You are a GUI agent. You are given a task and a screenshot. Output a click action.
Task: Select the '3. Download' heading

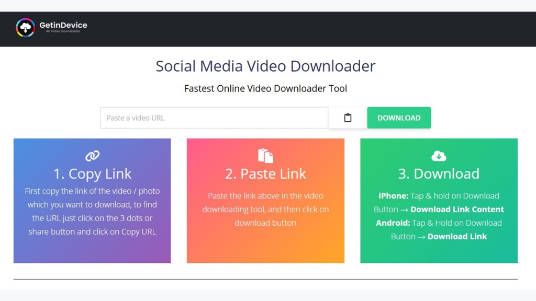(439, 173)
